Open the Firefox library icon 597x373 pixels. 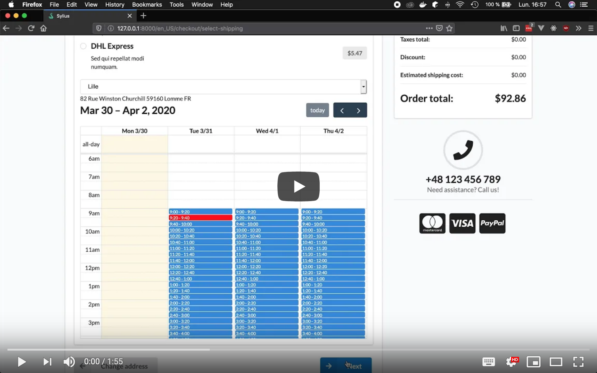coord(503,28)
